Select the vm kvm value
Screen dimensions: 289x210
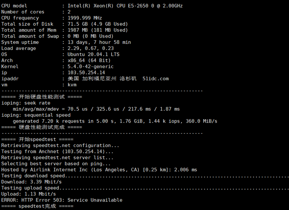coord(72,85)
